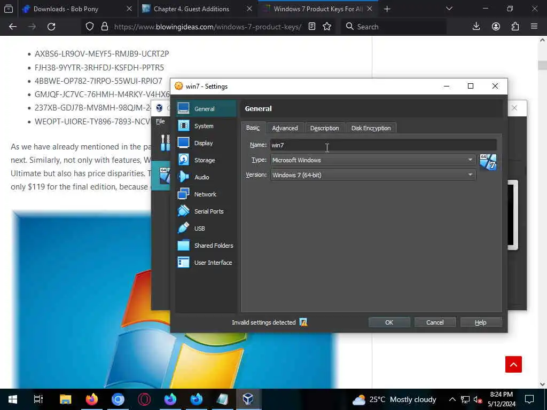Click the AXBS6-LR9OV product key text
Screen dimensions: 547x410
[x=101, y=54]
